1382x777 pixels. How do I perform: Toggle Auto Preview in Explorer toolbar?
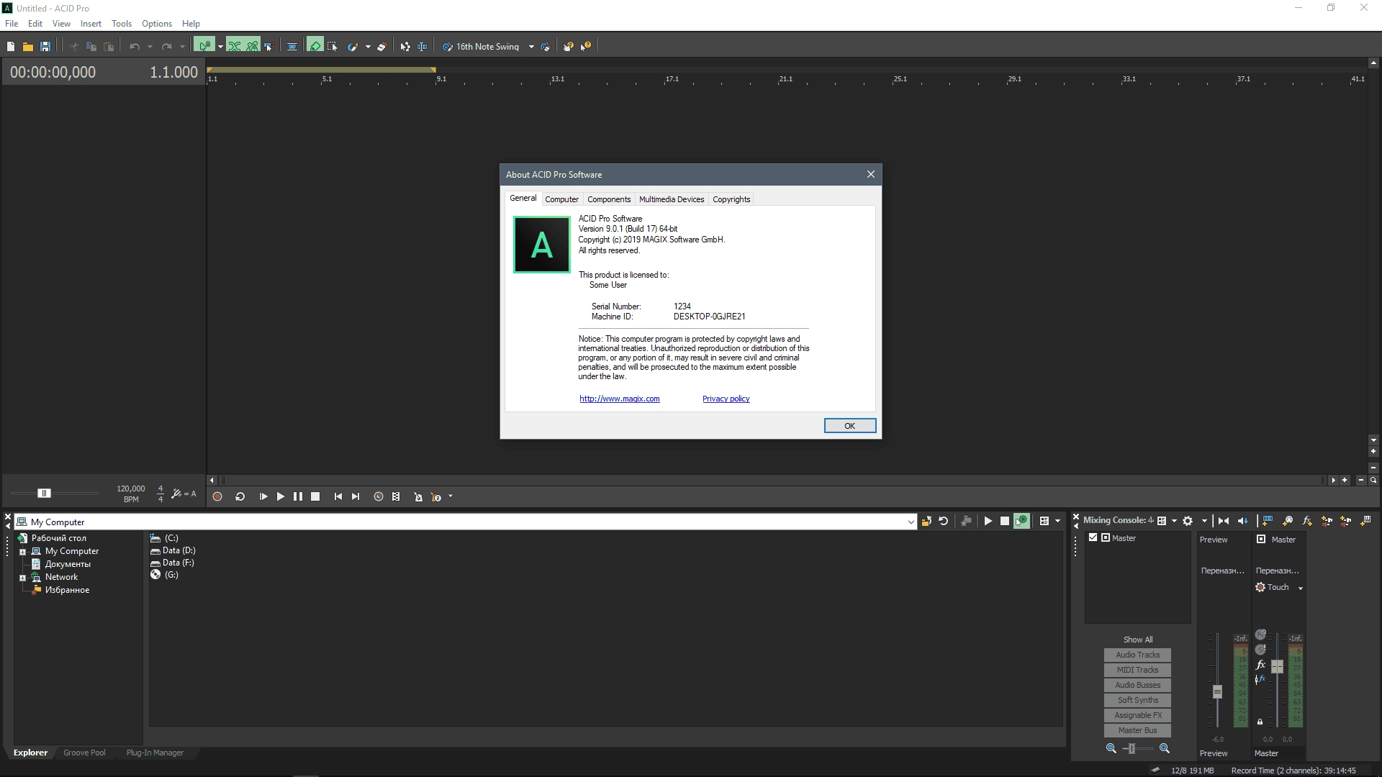(1021, 522)
